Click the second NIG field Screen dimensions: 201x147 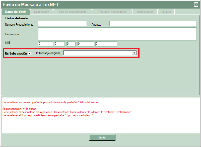[x=59, y=44]
